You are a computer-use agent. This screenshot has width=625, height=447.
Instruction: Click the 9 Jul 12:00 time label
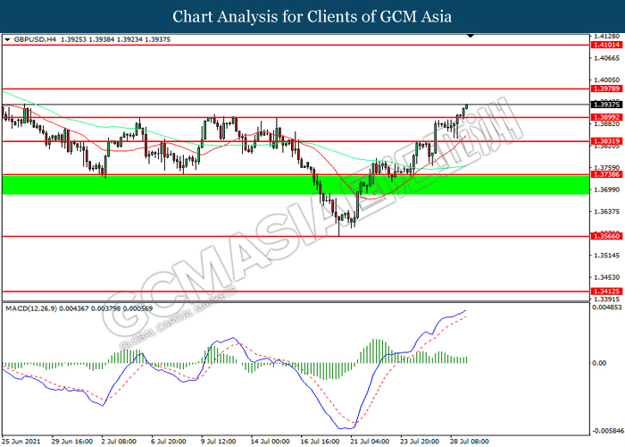click(x=219, y=441)
